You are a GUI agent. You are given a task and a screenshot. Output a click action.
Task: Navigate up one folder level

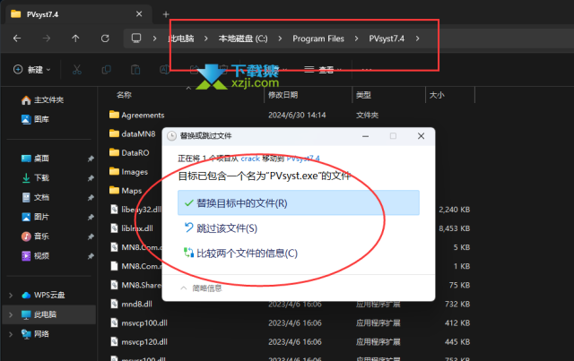75,39
